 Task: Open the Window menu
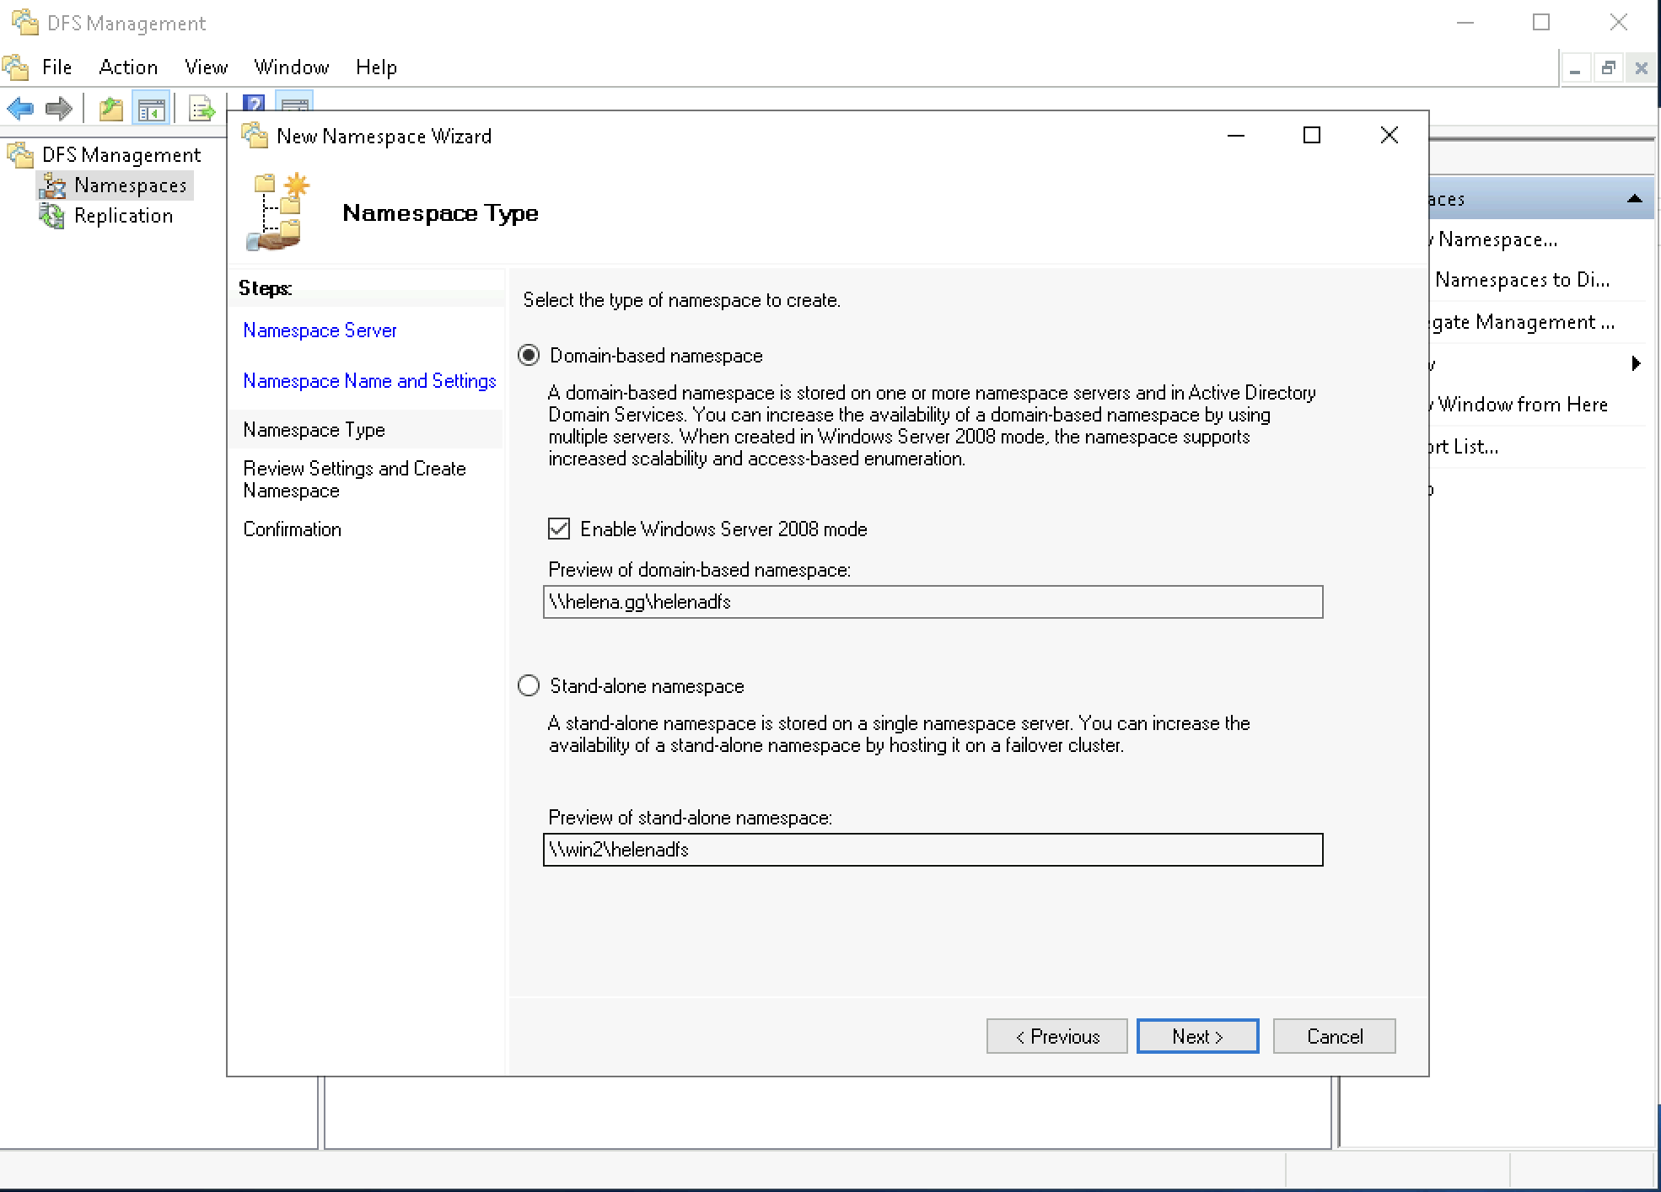tap(291, 67)
